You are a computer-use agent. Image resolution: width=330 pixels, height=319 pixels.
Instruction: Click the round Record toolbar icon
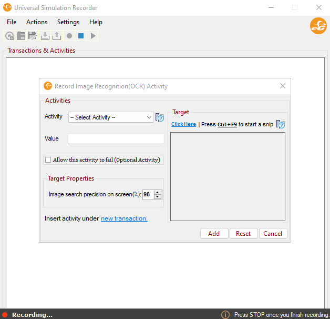[69, 36]
